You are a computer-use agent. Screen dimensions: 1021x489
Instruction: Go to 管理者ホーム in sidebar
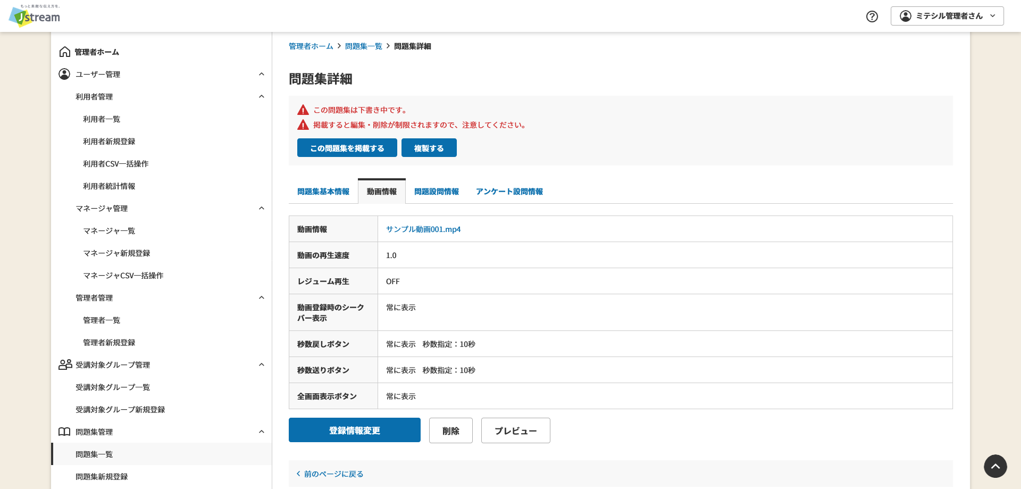[x=97, y=52]
